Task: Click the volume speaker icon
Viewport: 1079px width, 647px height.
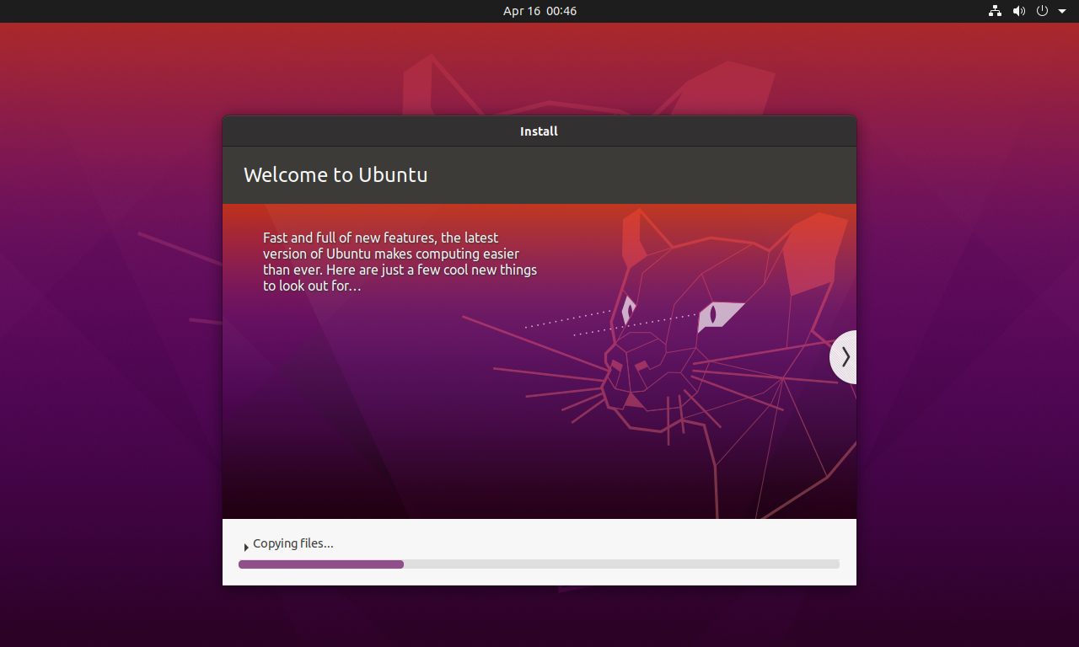Action: pos(1018,11)
